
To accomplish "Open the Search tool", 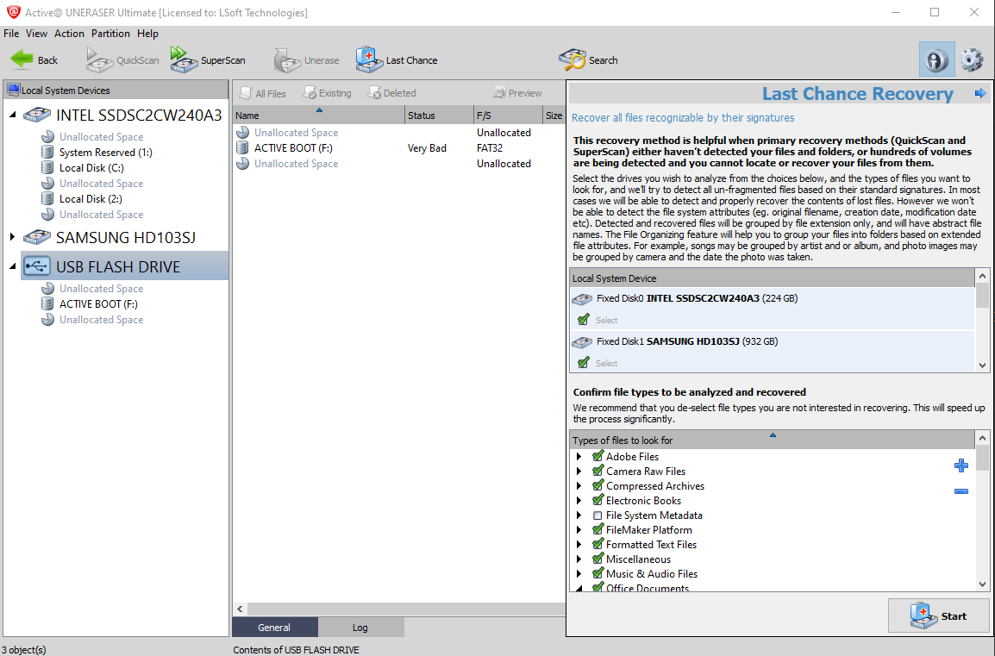I will point(588,60).
